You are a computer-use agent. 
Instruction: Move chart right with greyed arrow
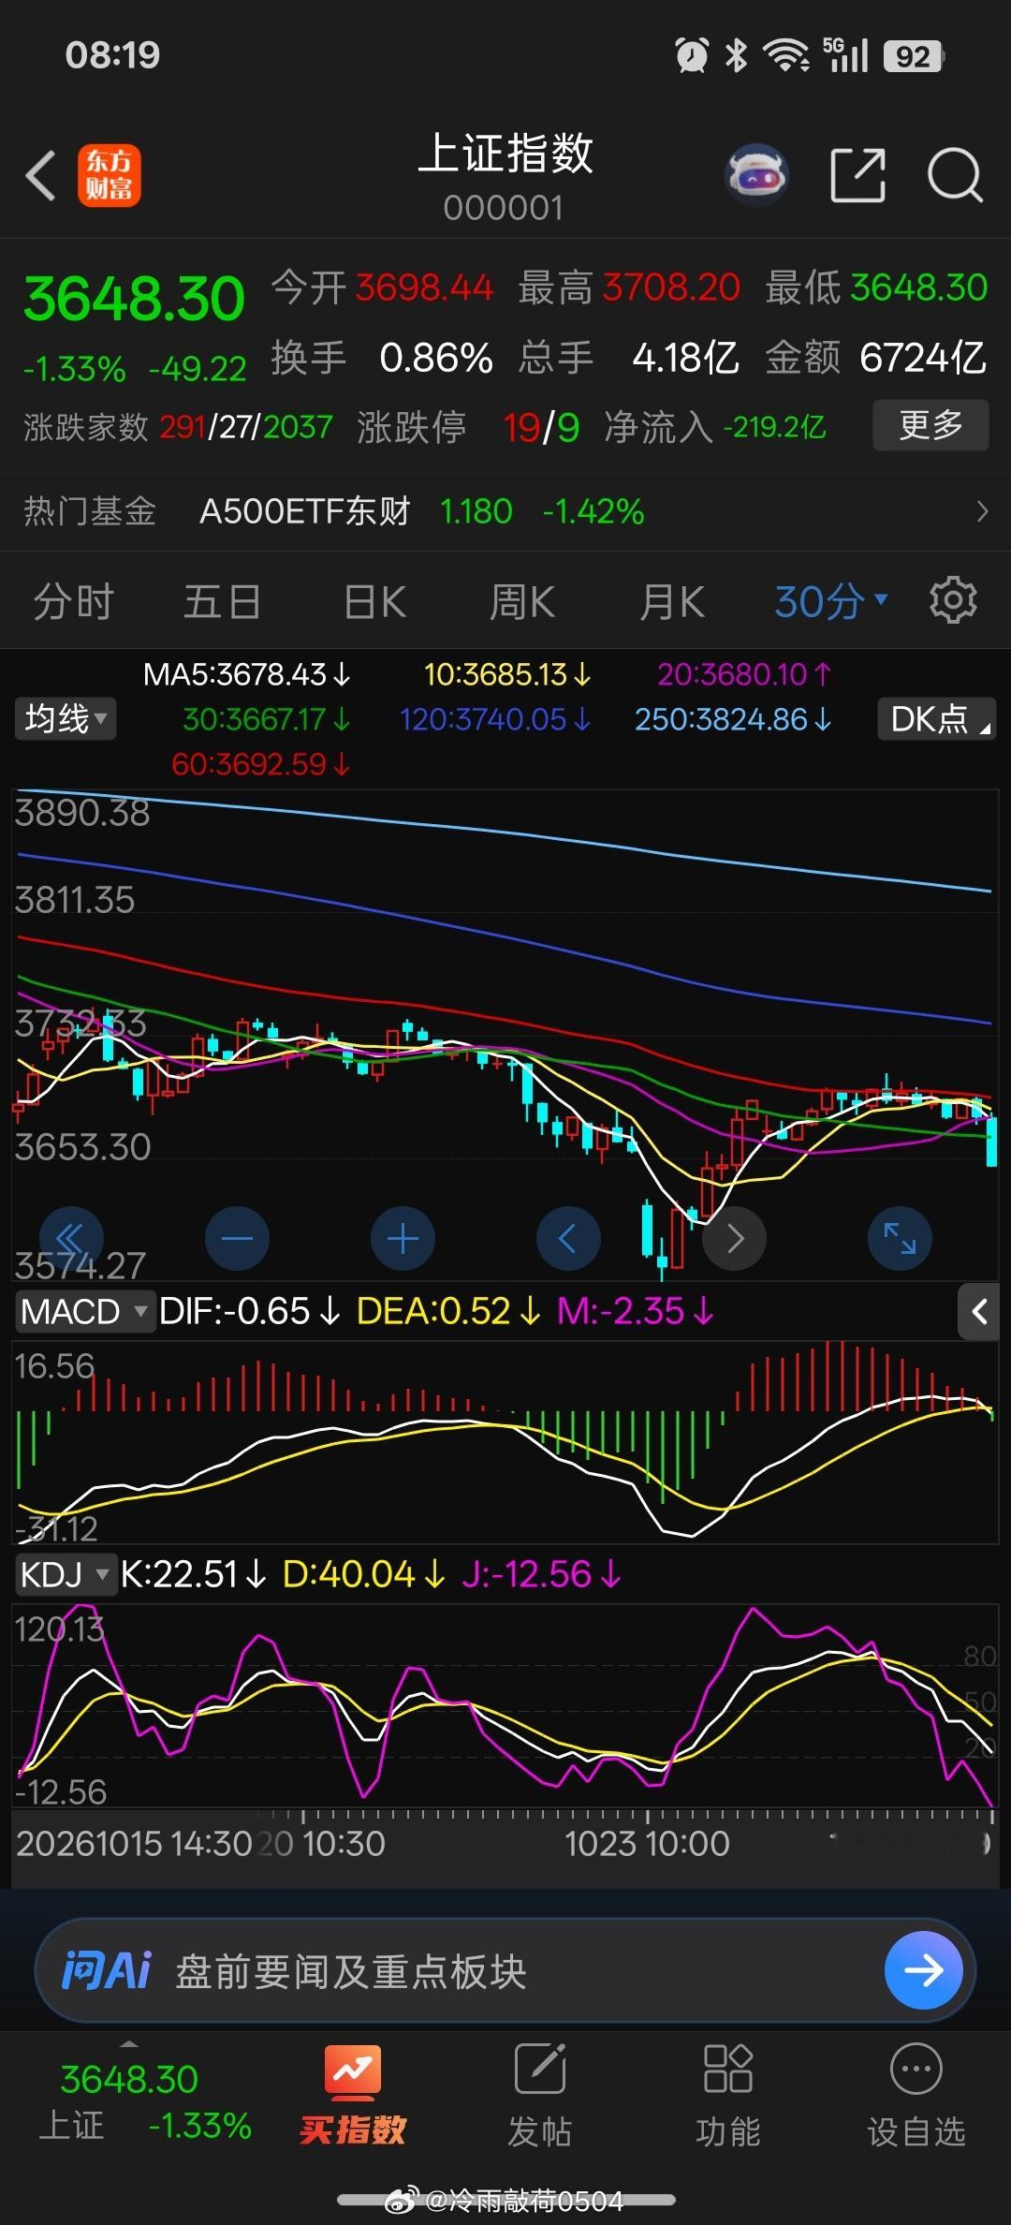(735, 1239)
